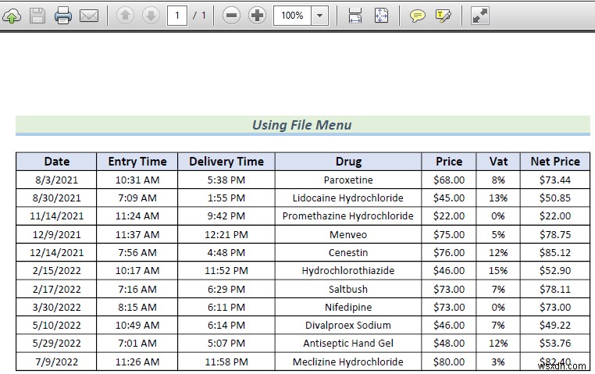Click the 7:01 AM entry time cell
The image size is (595, 374).
pyautogui.click(x=137, y=344)
